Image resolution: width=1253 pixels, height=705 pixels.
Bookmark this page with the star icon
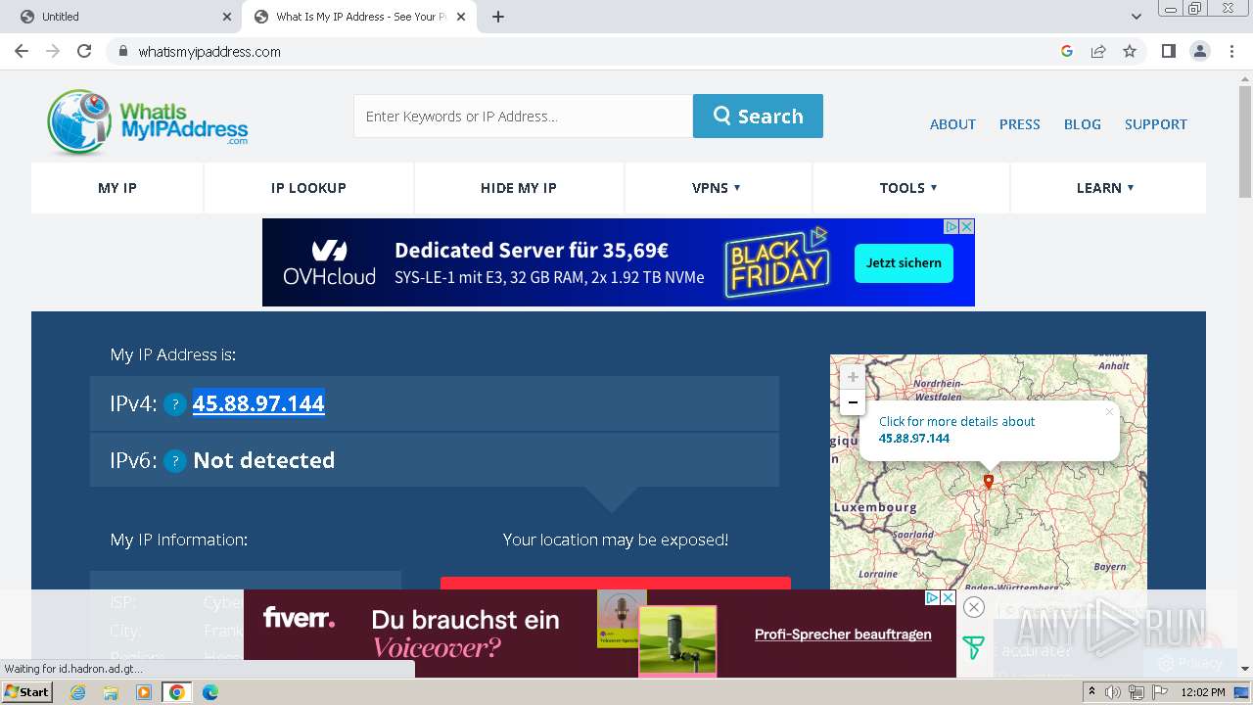coord(1130,51)
